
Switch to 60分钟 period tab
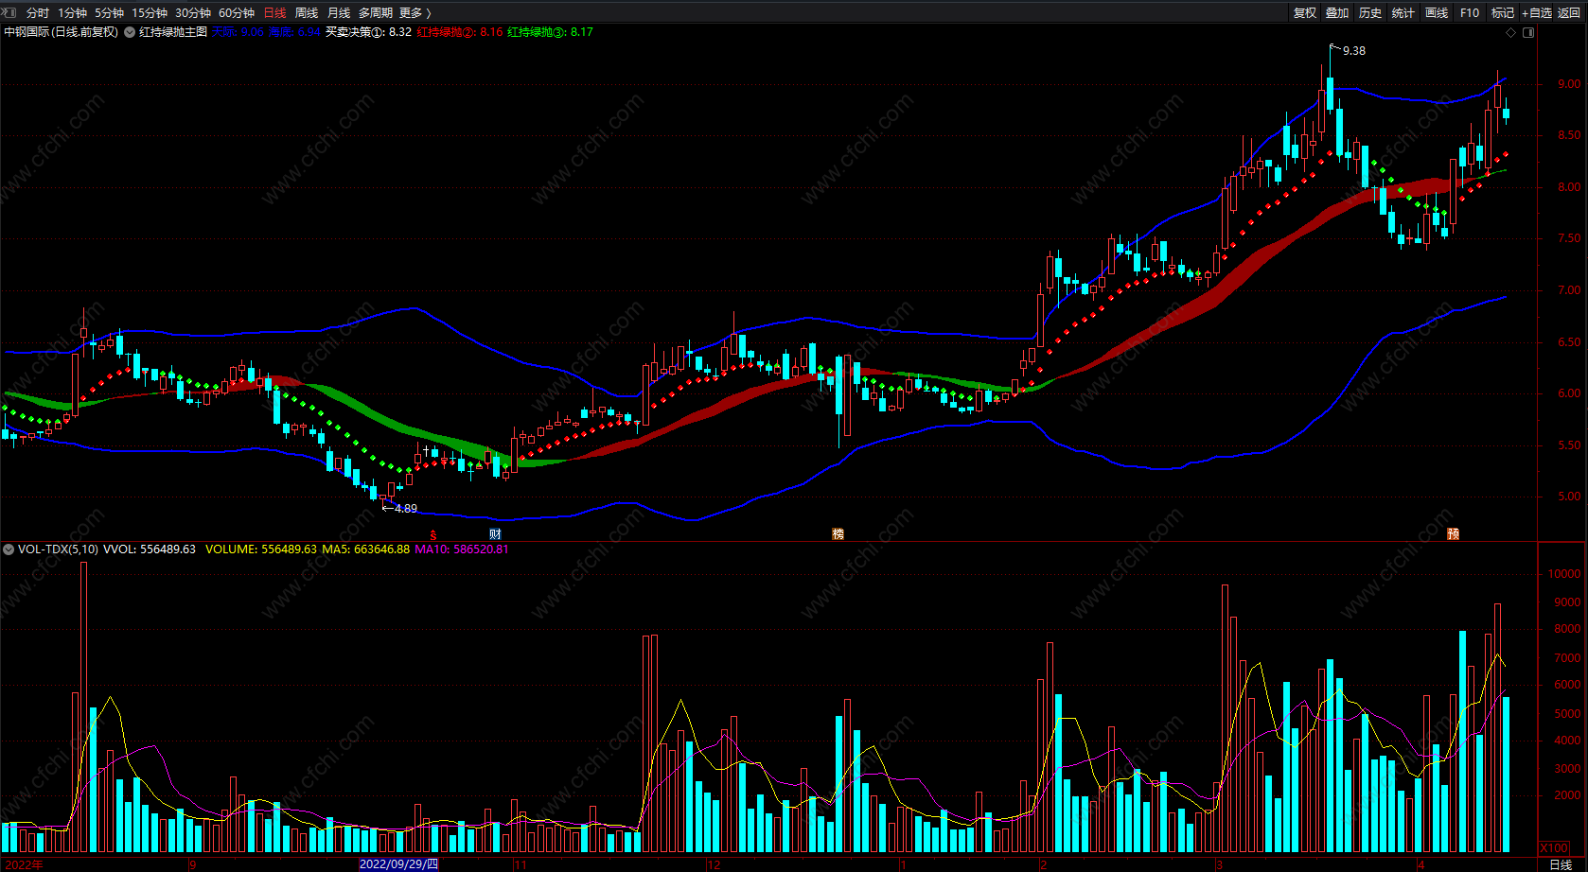point(237,12)
